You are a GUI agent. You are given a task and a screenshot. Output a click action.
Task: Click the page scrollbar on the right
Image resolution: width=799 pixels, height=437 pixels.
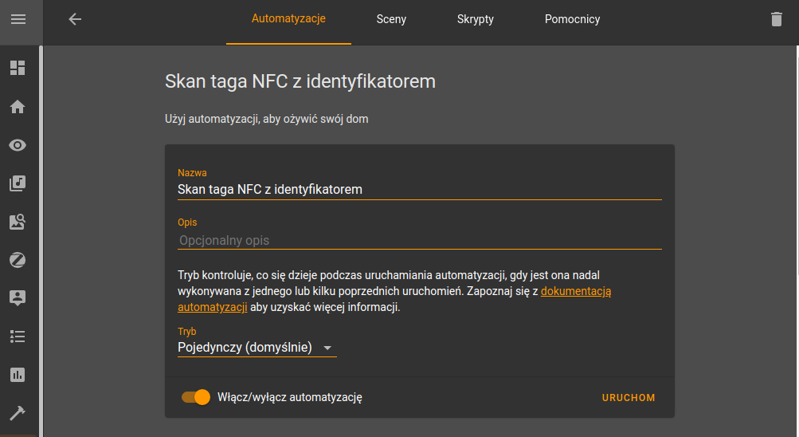[x=797, y=160]
